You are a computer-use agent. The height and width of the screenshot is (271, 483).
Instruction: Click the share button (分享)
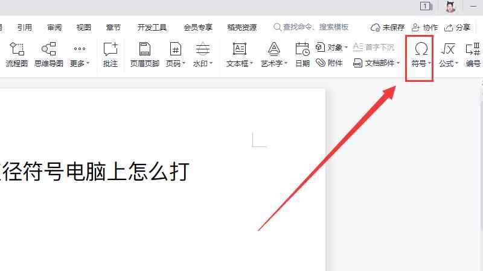(x=457, y=28)
